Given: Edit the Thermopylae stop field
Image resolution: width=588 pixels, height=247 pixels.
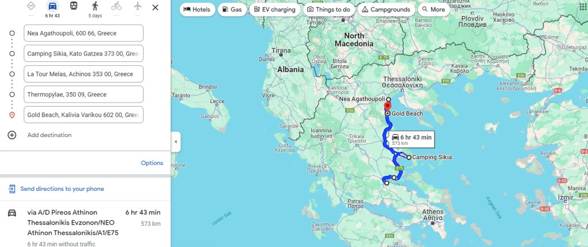Looking at the screenshot, I should tap(83, 95).
